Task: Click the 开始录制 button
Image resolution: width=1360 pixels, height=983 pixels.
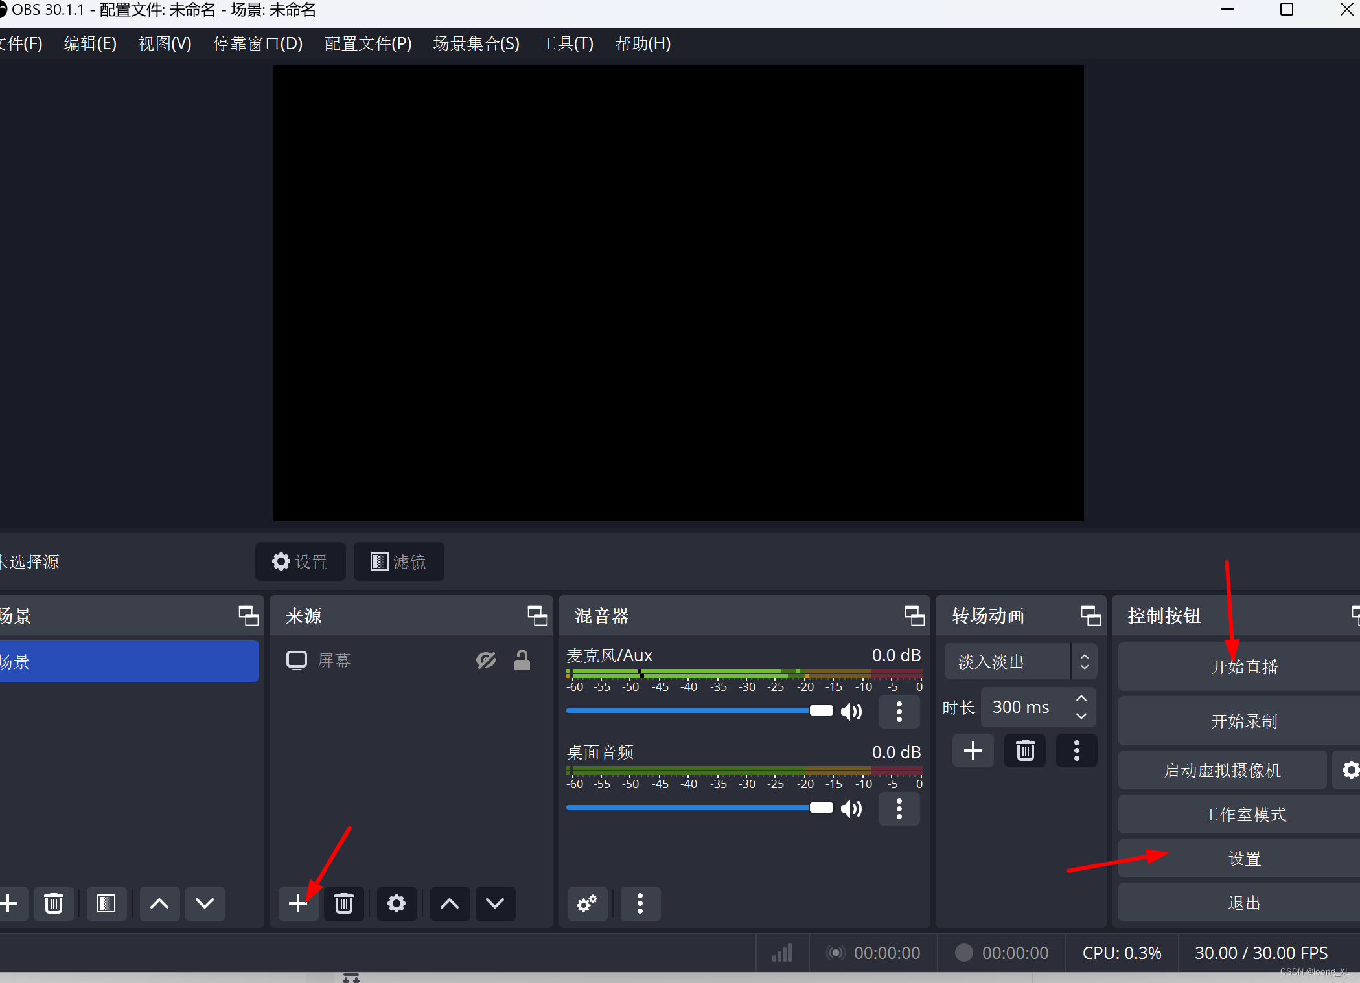Action: point(1243,721)
